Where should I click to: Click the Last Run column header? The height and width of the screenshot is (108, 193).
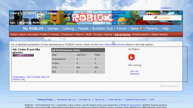point(81,55)
